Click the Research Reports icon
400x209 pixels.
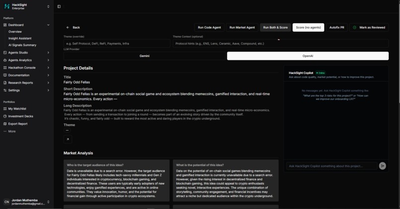5,83
